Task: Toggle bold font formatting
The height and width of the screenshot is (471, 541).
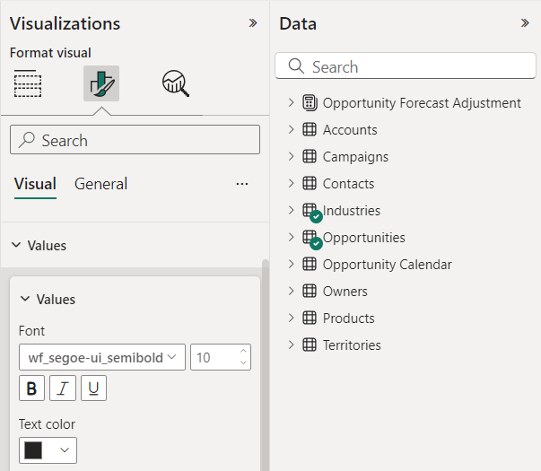Action: 31,388
